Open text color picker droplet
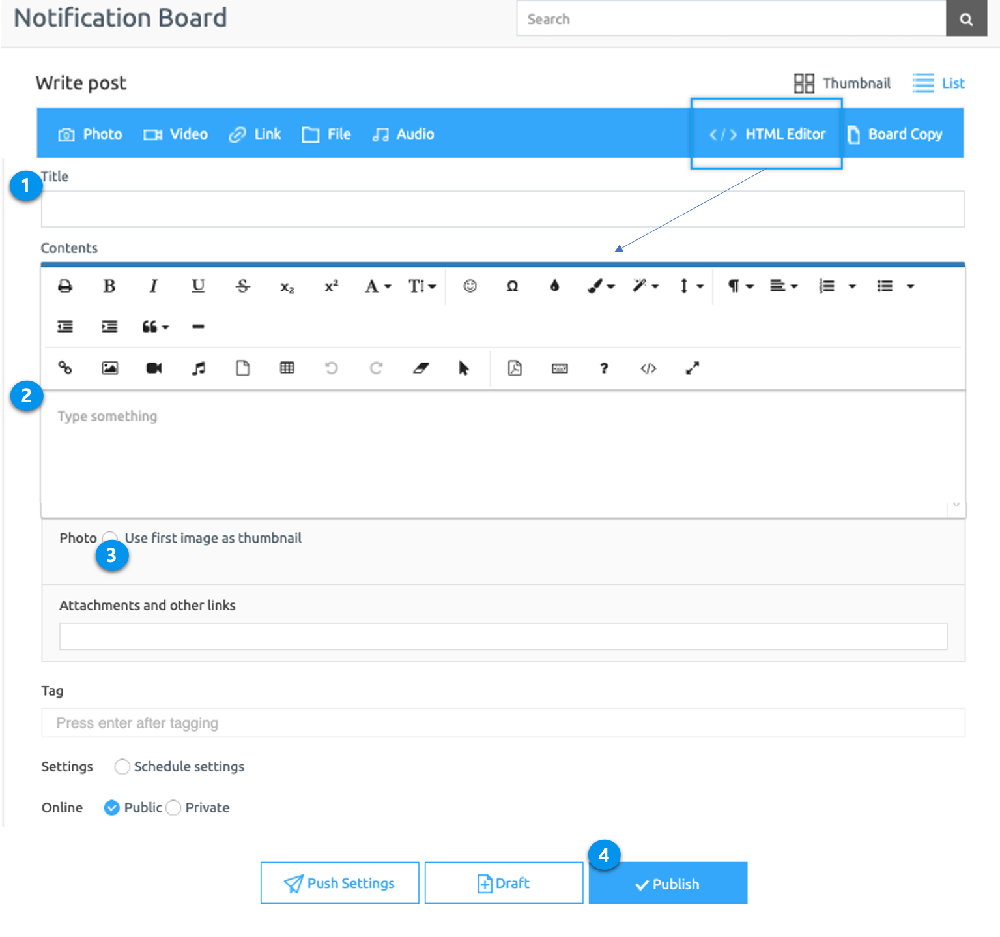The image size is (1000, 937). point(554,286)
